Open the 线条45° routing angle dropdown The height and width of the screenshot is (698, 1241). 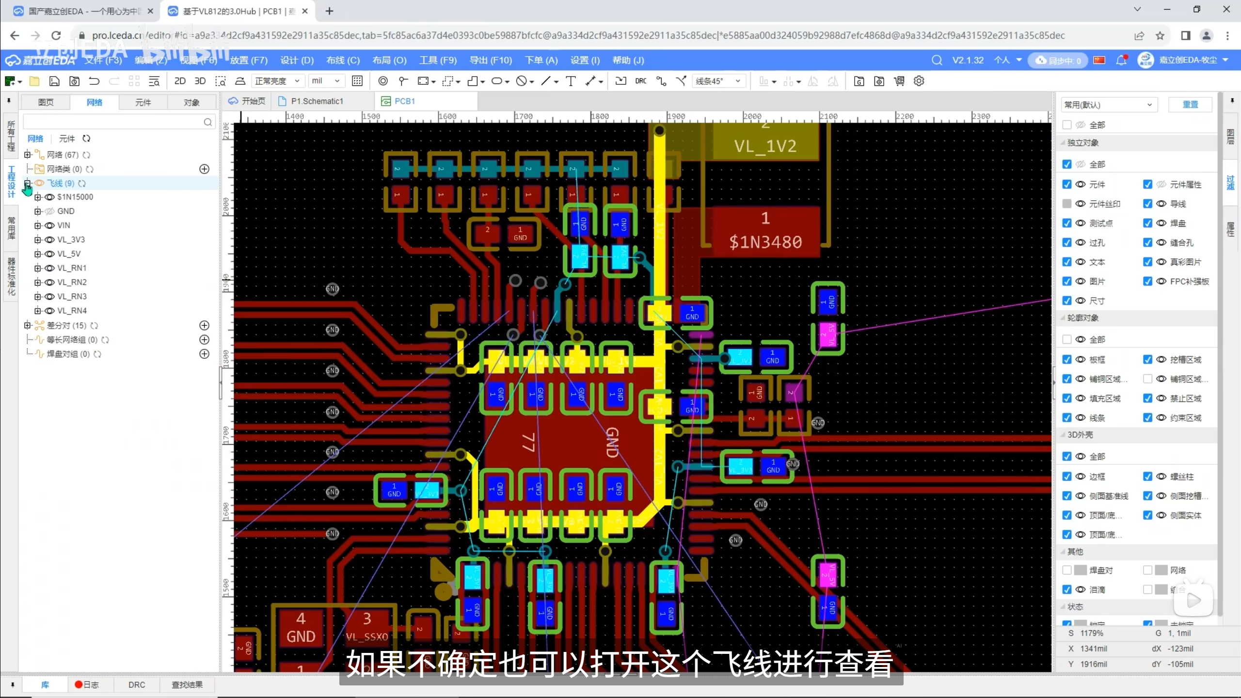coord(718,81)
